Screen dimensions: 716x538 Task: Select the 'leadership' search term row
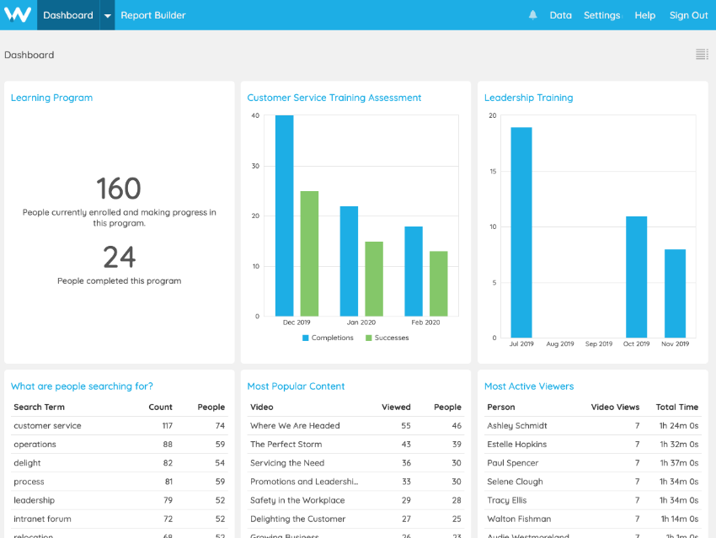click(119, 500)
